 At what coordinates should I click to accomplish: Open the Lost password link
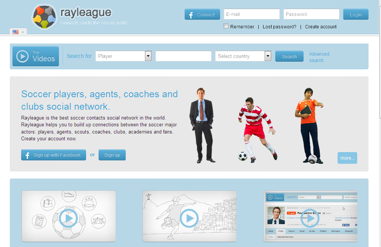(x=279, y=27)
